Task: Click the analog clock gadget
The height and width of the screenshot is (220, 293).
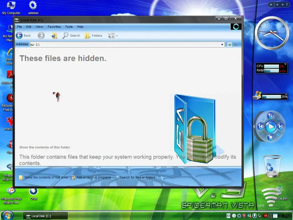Action: point(272,33)
